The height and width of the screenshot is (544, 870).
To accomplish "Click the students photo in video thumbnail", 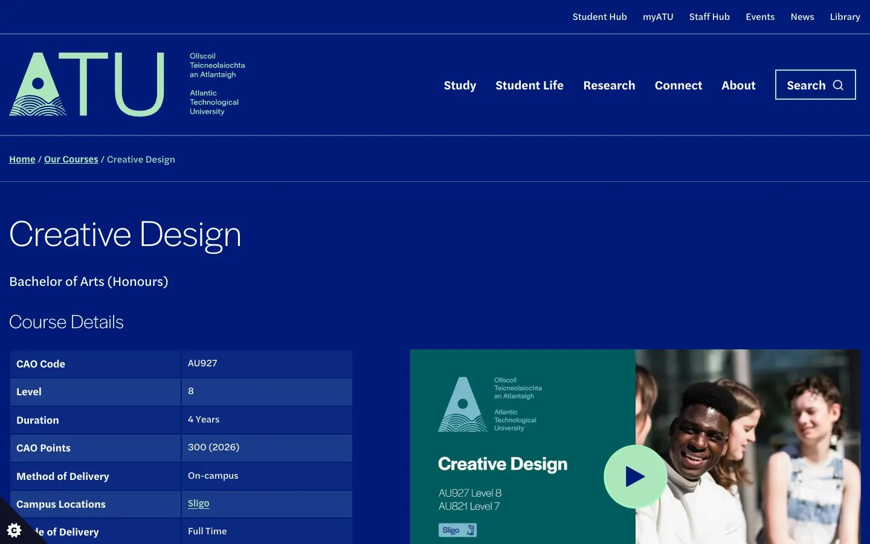I will point(748,447).
